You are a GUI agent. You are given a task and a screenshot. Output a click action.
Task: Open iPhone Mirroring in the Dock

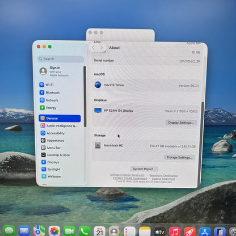click(220, 231)
